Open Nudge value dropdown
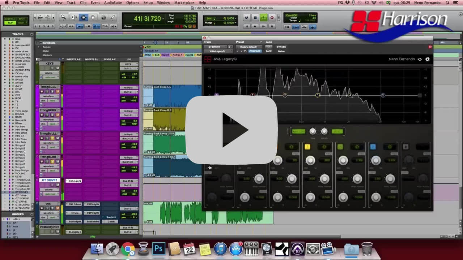This screenshot has width=463, height=260. click(235, 23)
